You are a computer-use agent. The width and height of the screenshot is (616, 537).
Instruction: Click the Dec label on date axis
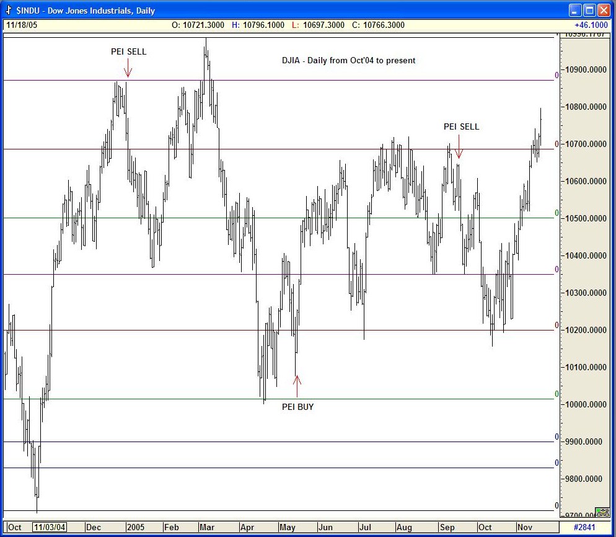point(94,527)
